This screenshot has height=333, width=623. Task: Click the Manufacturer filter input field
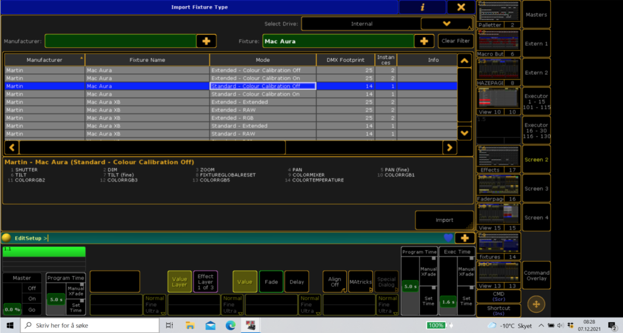pos(120,41)
